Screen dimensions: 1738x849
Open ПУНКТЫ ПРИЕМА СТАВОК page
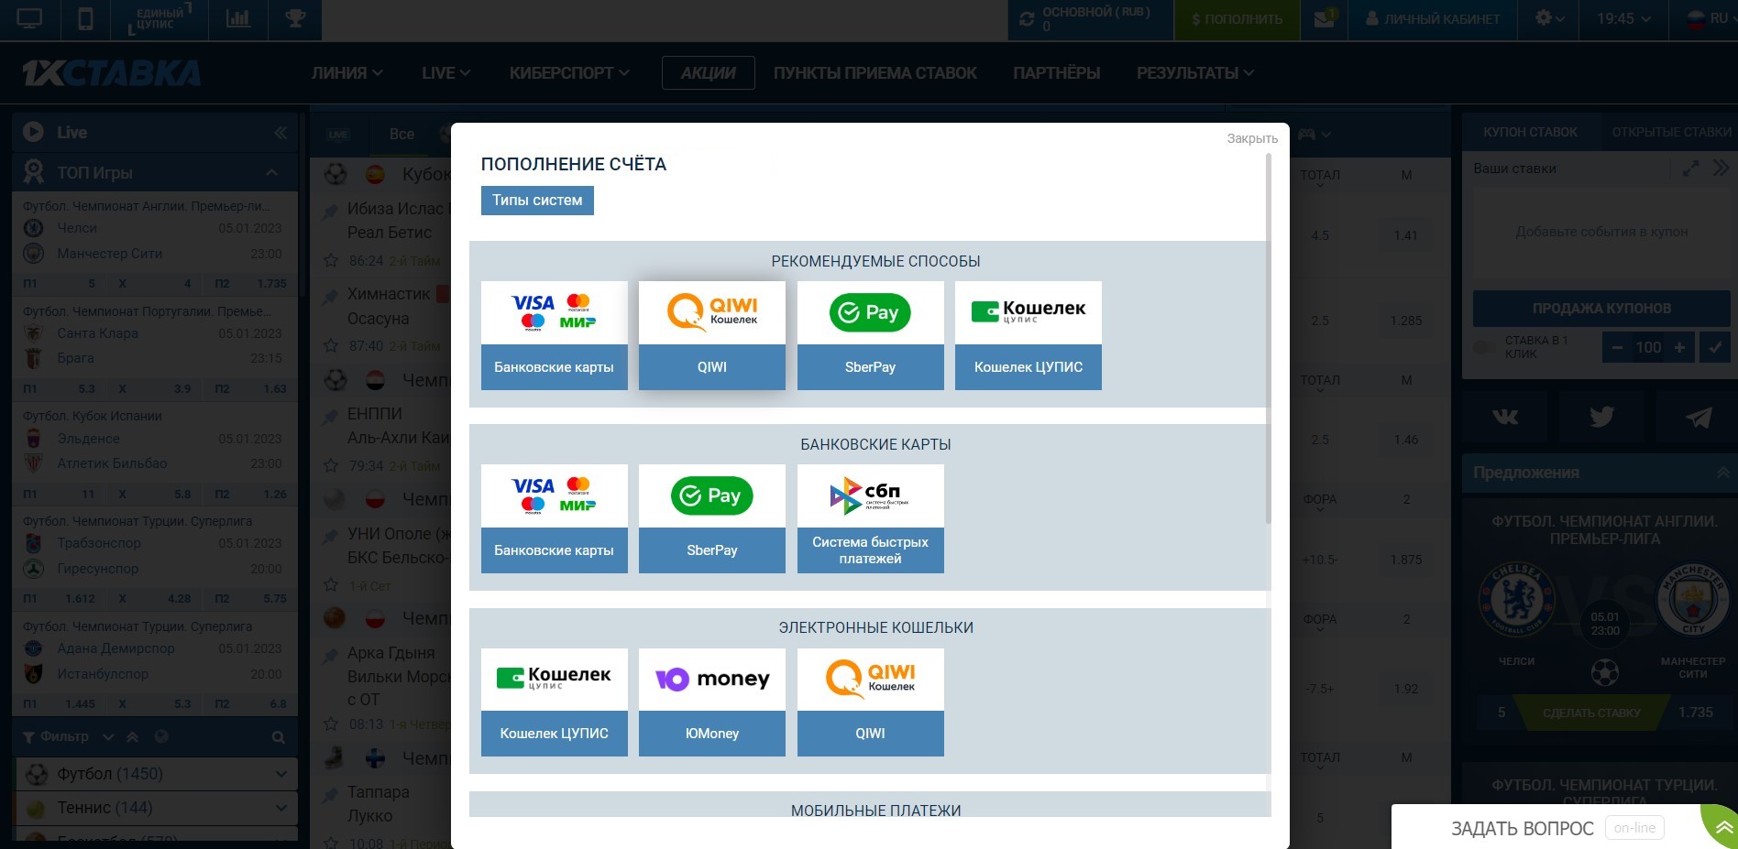pos(874,73)
